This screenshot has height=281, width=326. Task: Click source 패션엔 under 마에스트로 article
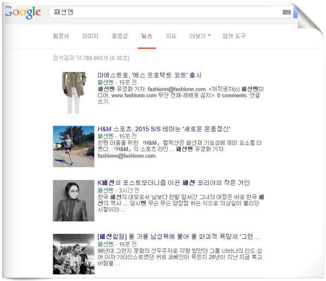105,82
